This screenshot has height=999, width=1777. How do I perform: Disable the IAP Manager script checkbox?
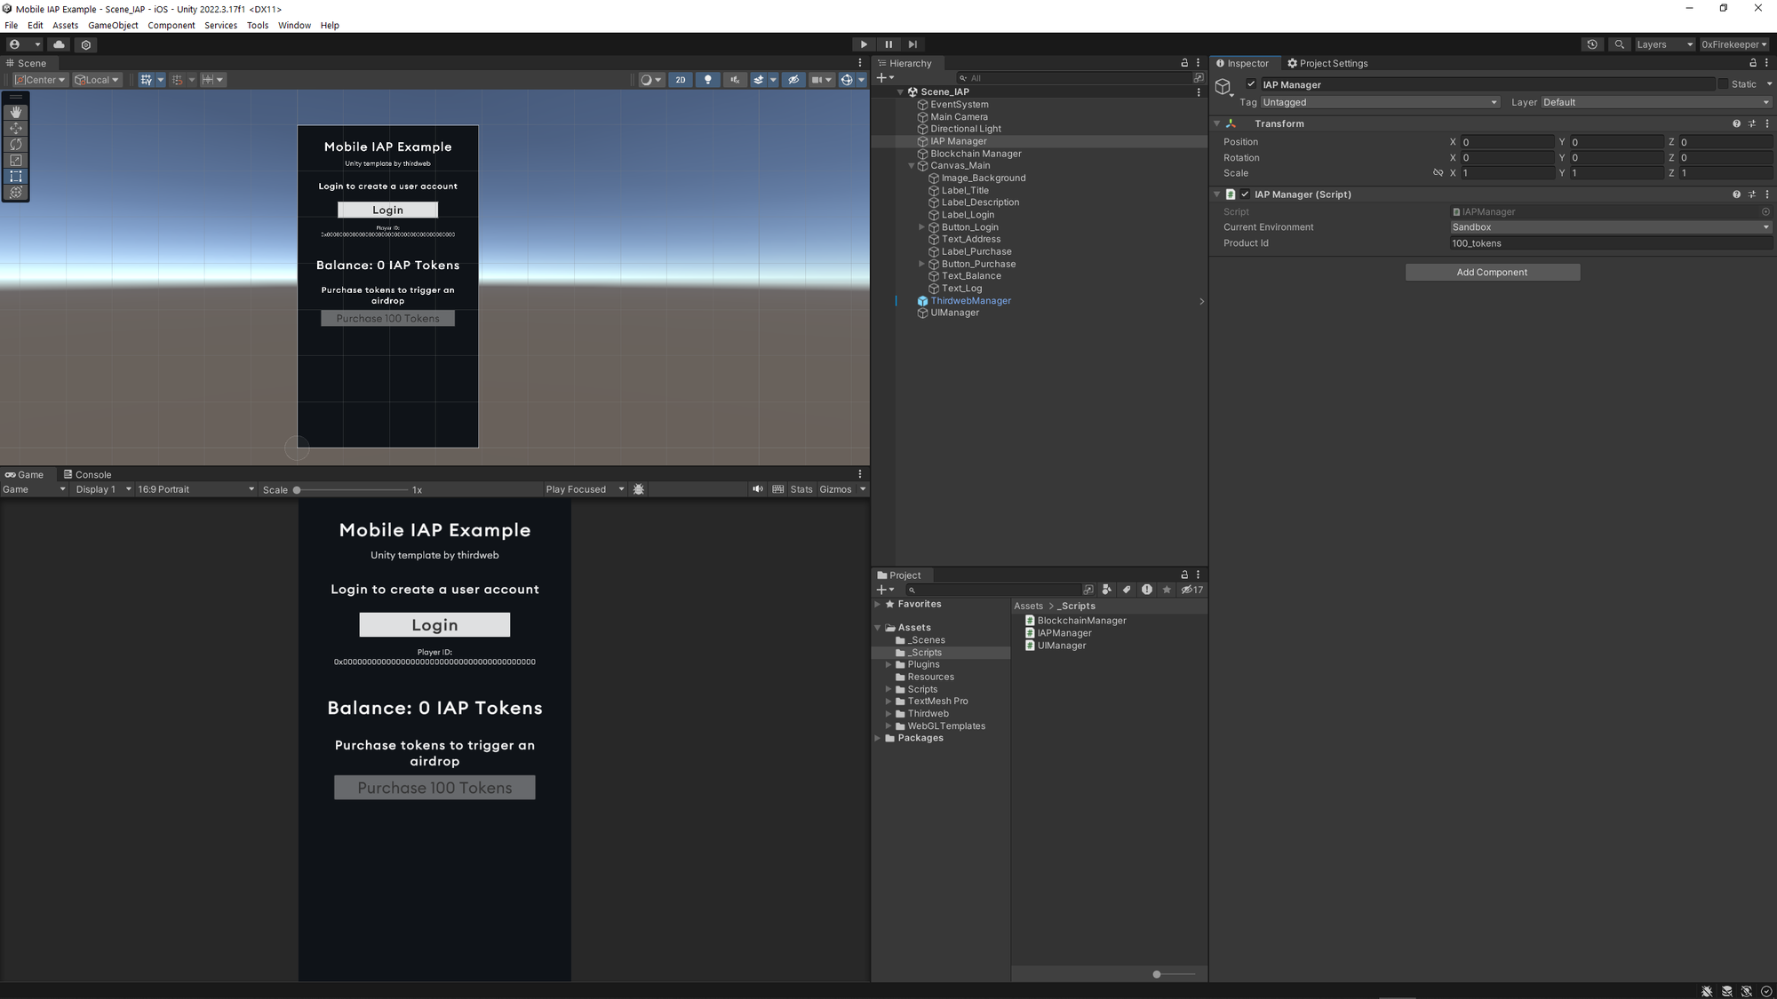pyautogui.click(x=1245, y=194)
